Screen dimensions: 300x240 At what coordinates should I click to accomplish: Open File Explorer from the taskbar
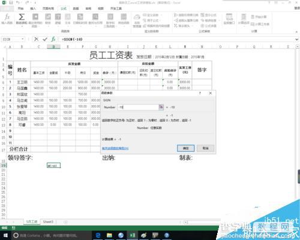[109, 235]
